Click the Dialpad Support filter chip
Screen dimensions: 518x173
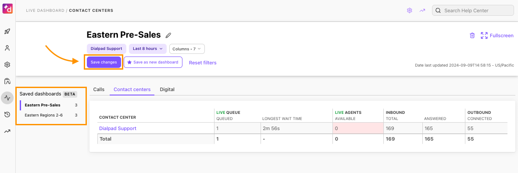tap(107, 49)
